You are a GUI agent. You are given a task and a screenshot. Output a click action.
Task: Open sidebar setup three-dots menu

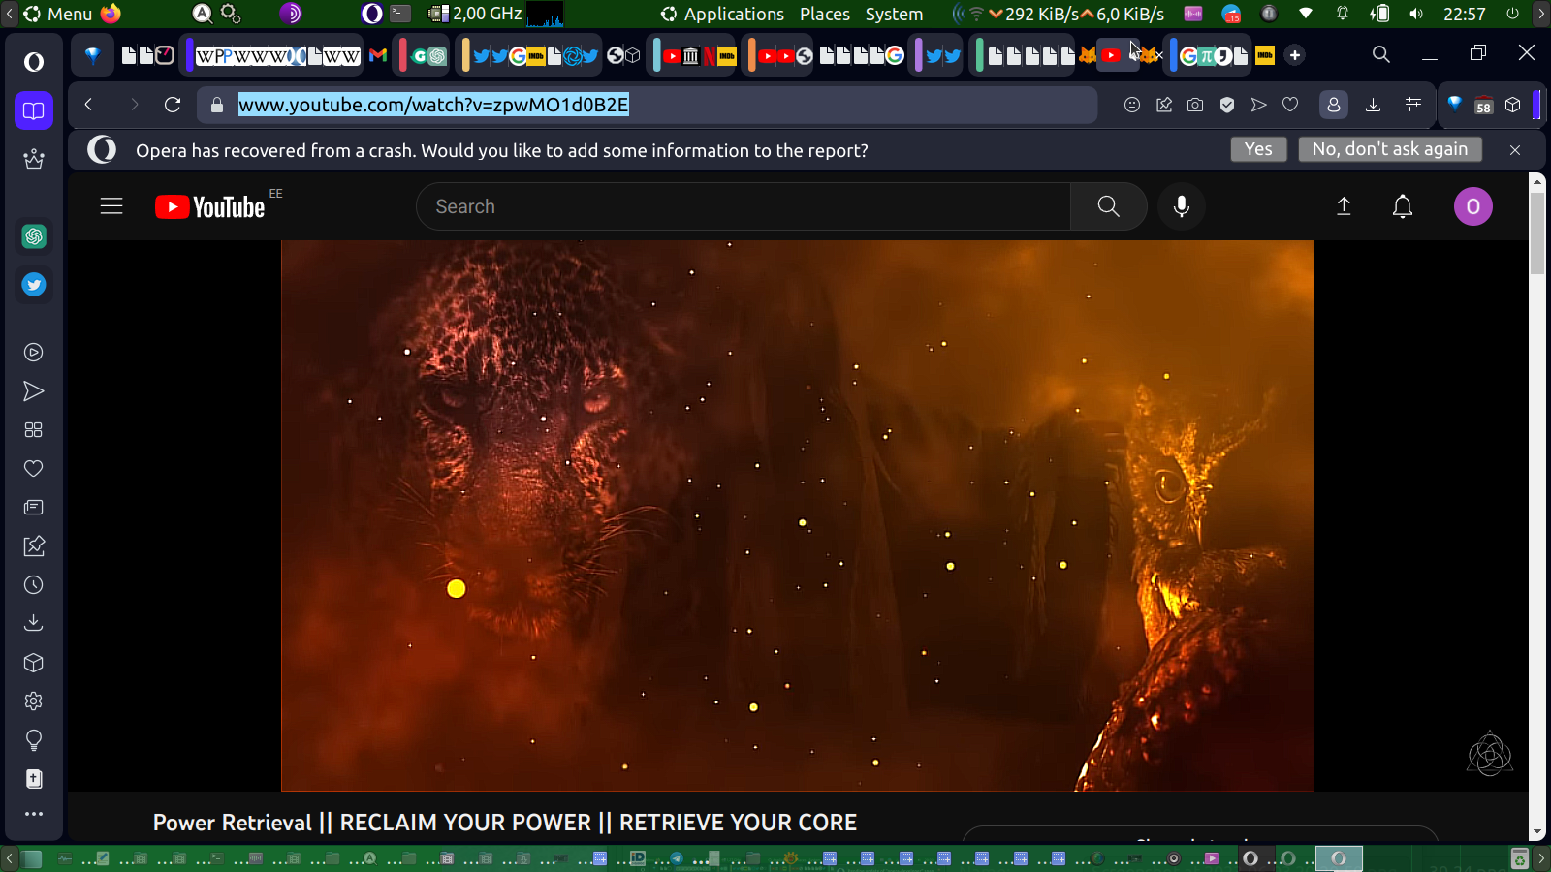[x=34, y=814]
